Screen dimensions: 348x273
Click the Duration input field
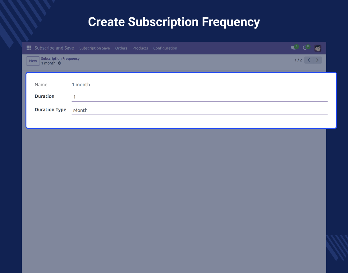click(x=199, y=97)
